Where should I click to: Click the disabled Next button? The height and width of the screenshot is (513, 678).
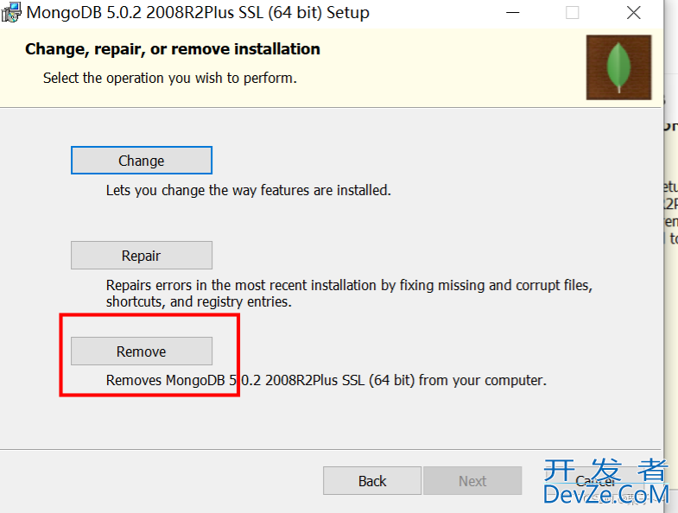click(472, 480)
